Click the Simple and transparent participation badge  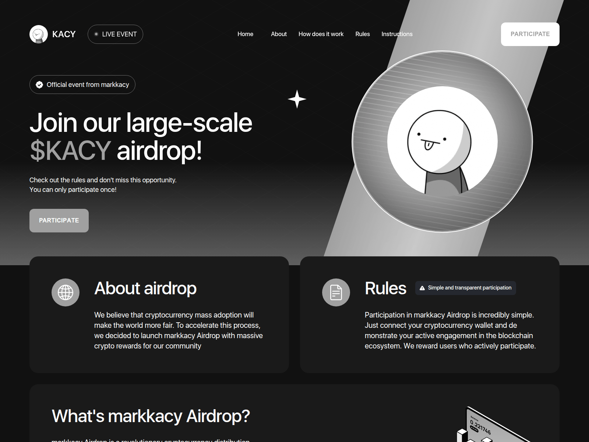tap(465, 288)
